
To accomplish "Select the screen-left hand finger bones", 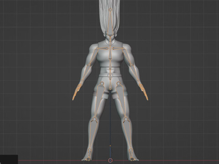I will 77,92.
